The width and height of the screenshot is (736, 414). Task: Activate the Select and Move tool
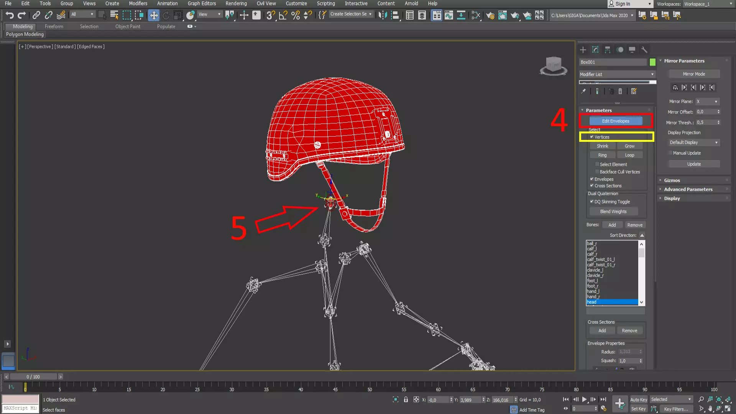pyautogui.click(x=154, y=15)
